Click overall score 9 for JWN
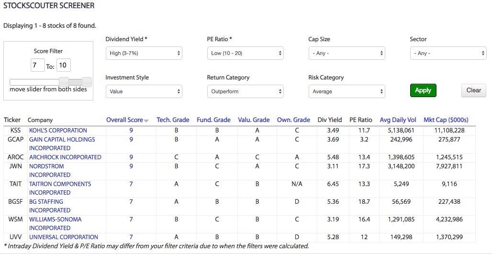This screenshot has height=254, width=492. tap(131, 166)
